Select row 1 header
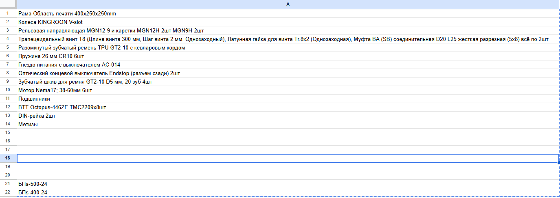 (x=8, y=13)
